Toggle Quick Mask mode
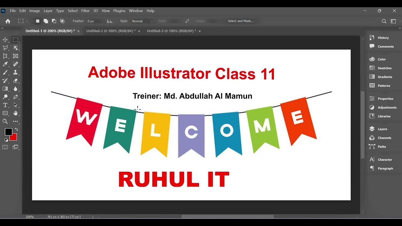 [5, 147]
